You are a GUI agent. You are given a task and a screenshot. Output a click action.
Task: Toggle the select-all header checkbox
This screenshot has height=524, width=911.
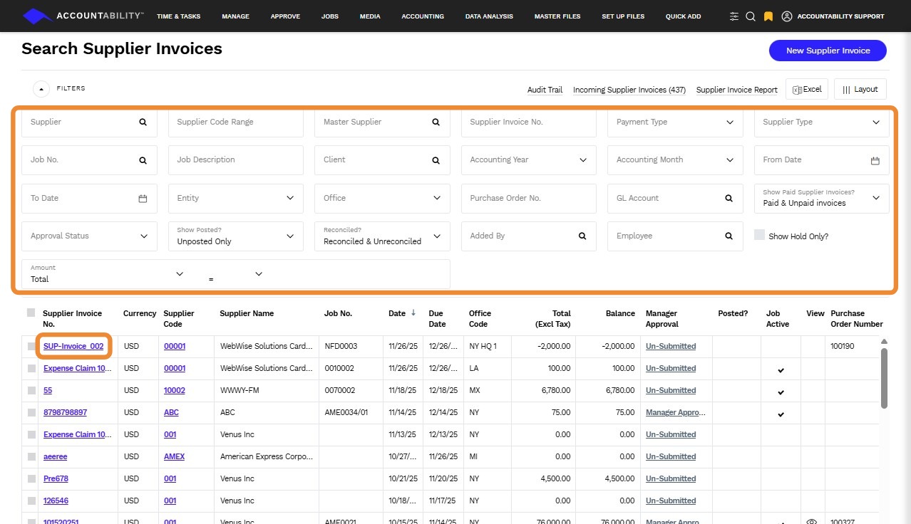click(31, 313)
